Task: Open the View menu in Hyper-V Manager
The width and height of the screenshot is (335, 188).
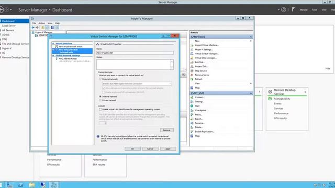Action: (50, 23)
